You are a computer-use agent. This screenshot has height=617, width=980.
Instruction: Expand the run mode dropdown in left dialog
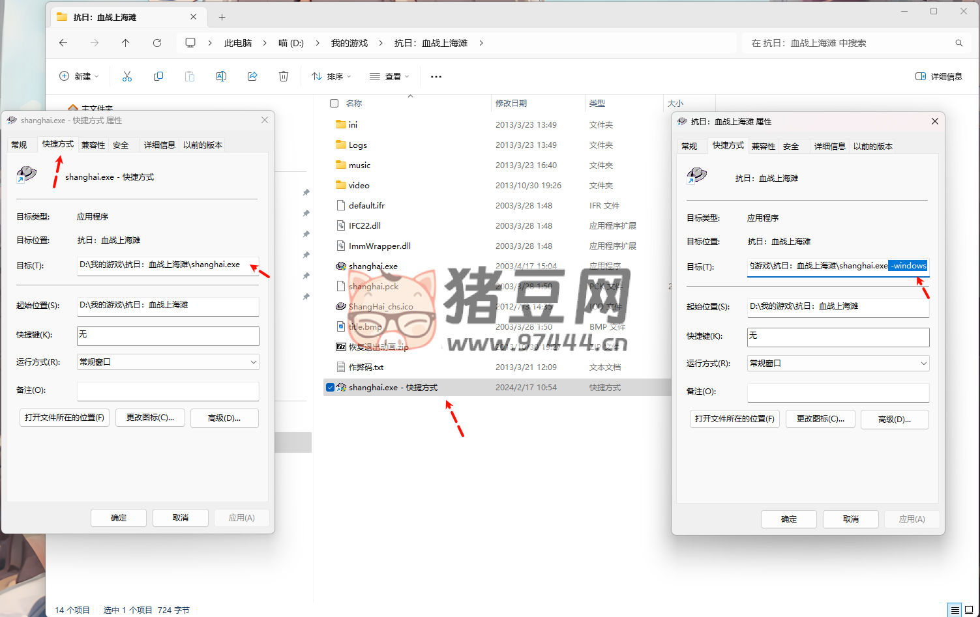point(253,362)
